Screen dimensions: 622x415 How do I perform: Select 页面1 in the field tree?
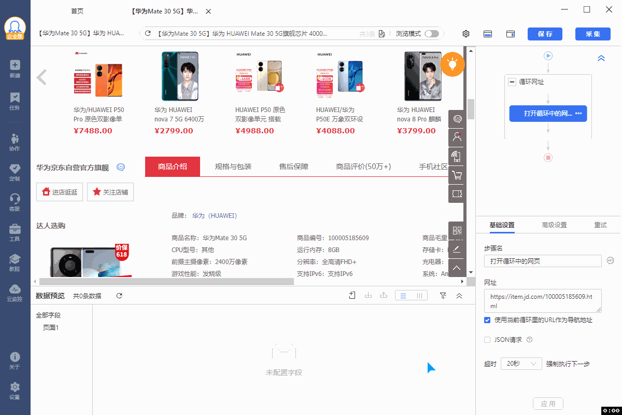[51, 328]
